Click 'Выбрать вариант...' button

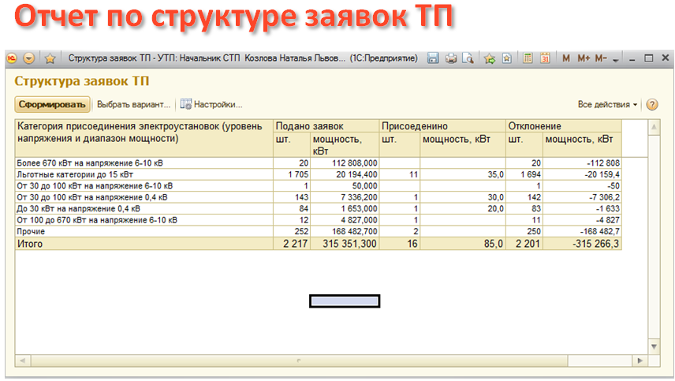pyautogui.click(x=133, y=104)
